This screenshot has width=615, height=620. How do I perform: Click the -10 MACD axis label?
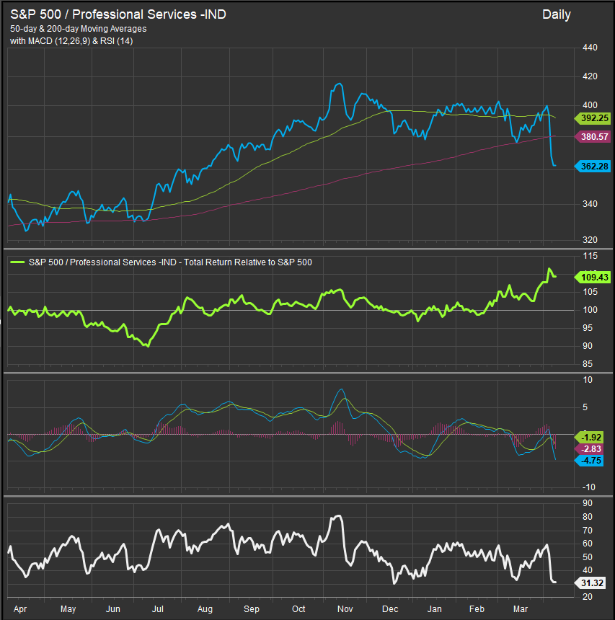click(588, 487)
